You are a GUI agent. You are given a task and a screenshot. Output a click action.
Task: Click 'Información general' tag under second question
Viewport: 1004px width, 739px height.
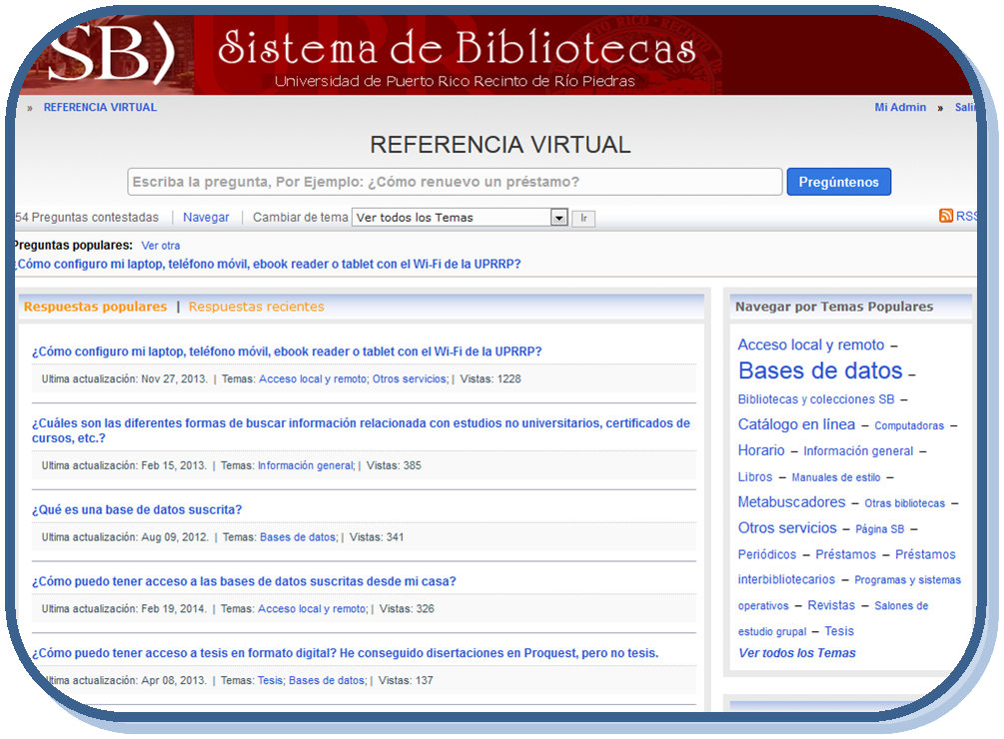point(306,465)
